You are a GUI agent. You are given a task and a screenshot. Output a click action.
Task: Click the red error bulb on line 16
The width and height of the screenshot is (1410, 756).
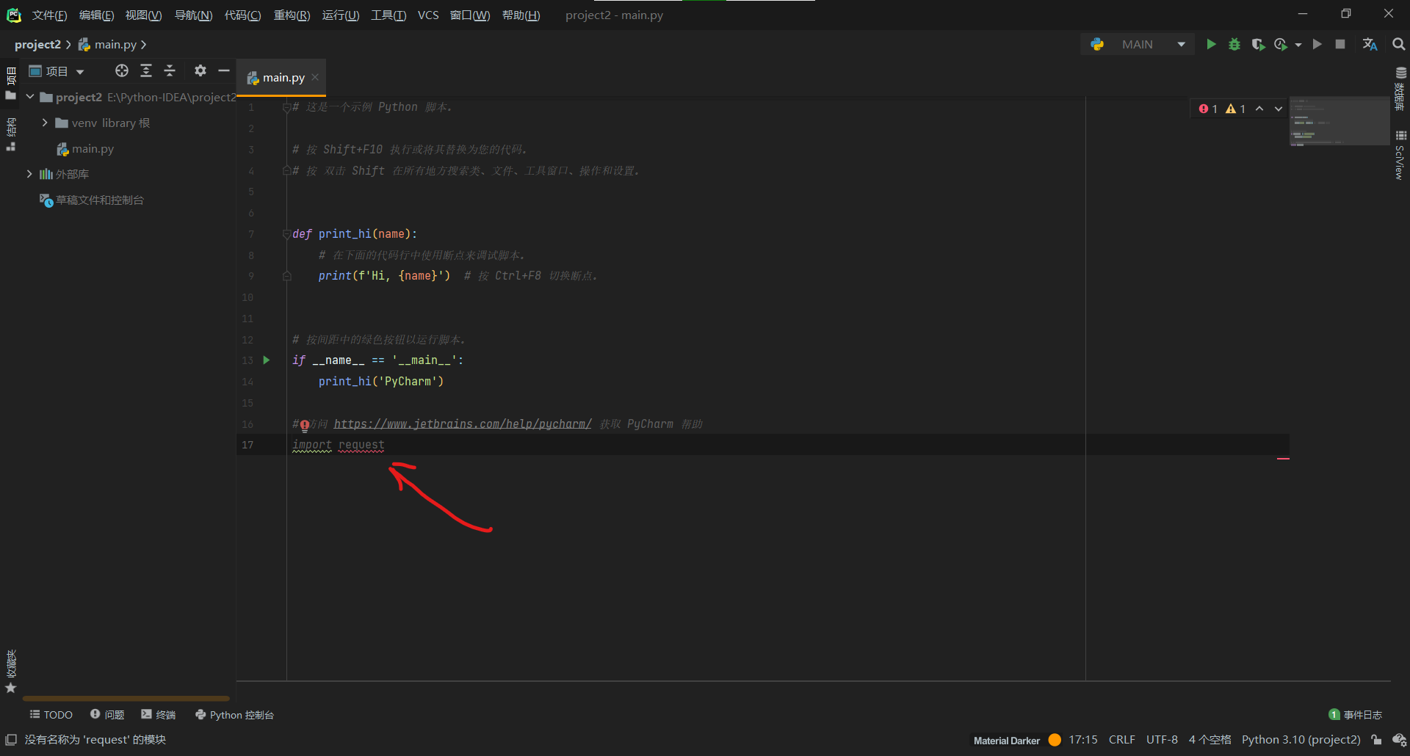pos(304,425)
